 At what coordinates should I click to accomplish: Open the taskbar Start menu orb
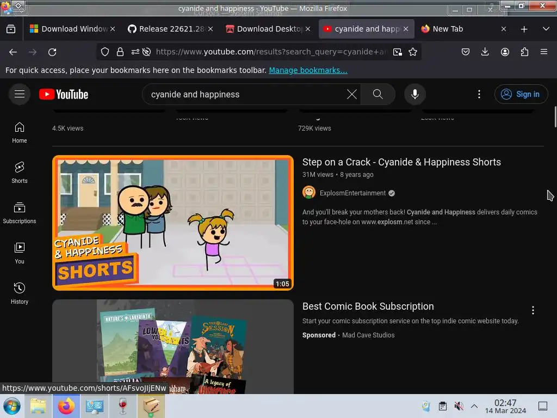tap(12, 406)
